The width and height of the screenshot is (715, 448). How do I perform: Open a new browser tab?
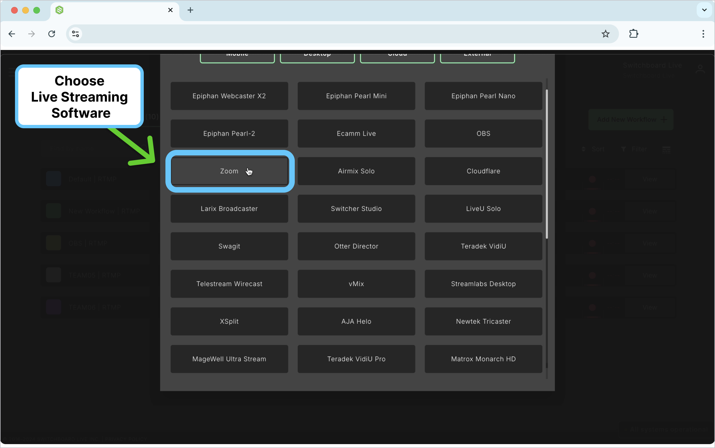[190, 10]
